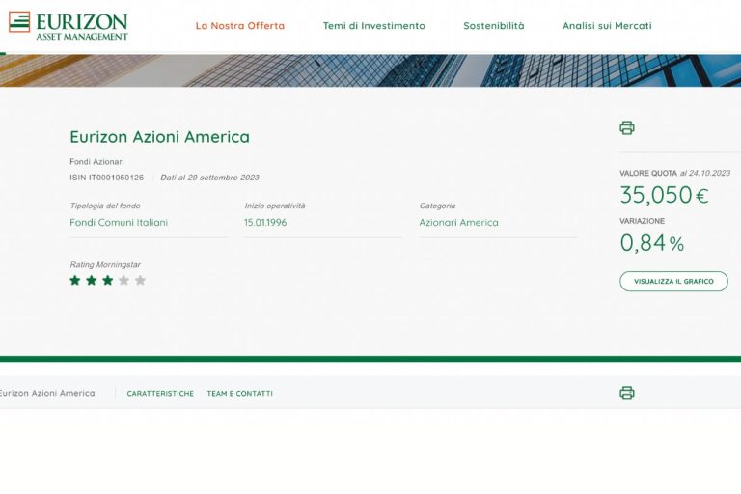Viewport: 741px width, 494px height.
Task: Open Temi di Investimento menu
Action: point(373,25)
